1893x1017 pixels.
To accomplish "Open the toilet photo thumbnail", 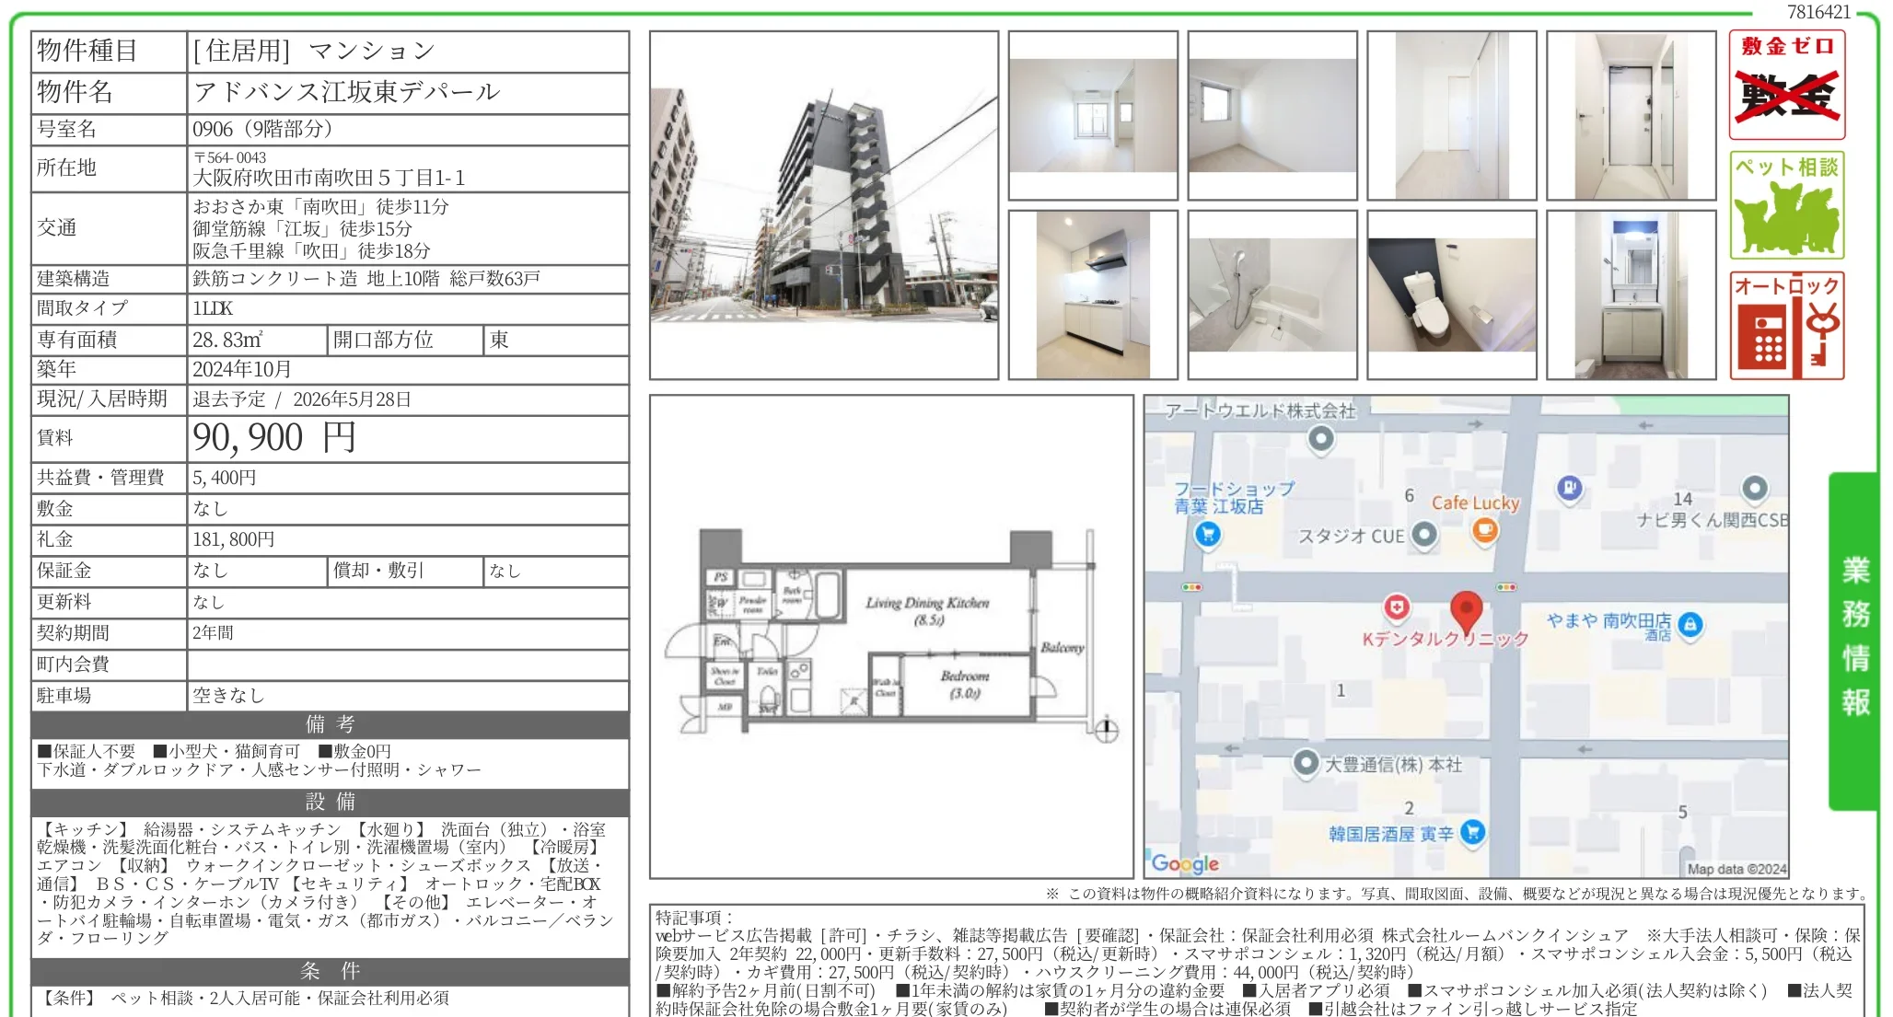I will pyautogui.click(x=1451, y=295).
